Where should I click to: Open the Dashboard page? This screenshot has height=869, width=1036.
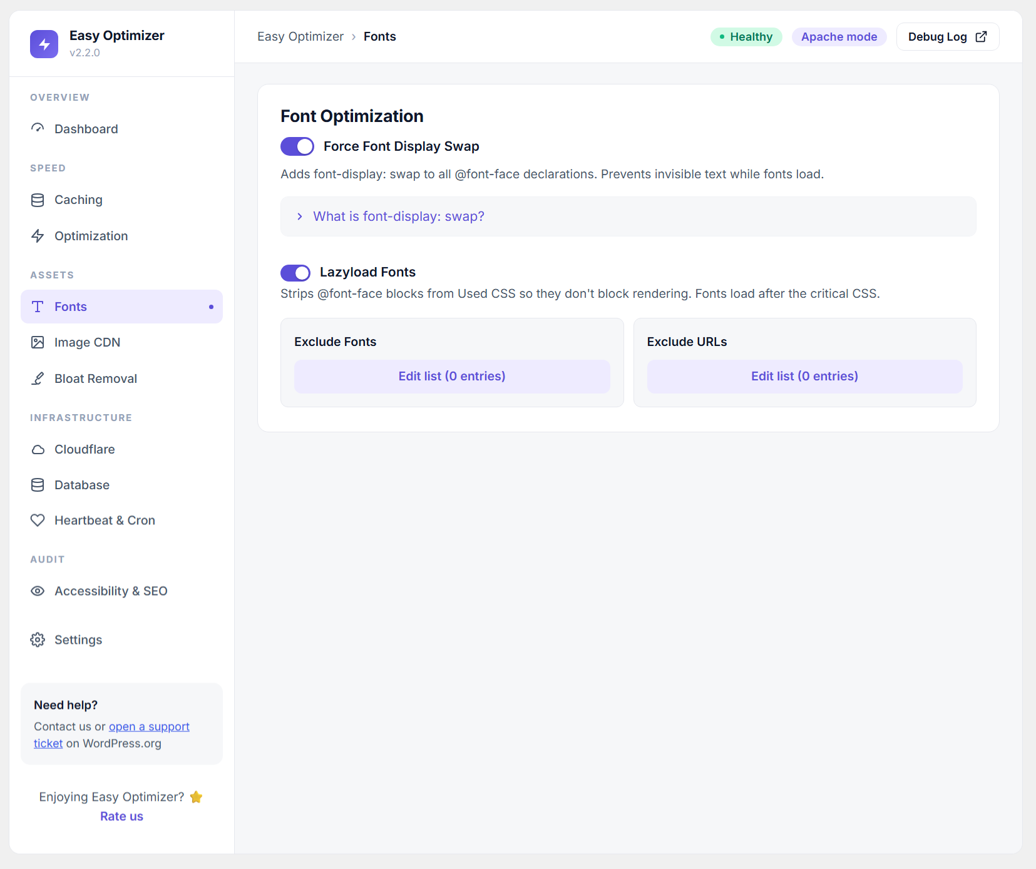121,129
